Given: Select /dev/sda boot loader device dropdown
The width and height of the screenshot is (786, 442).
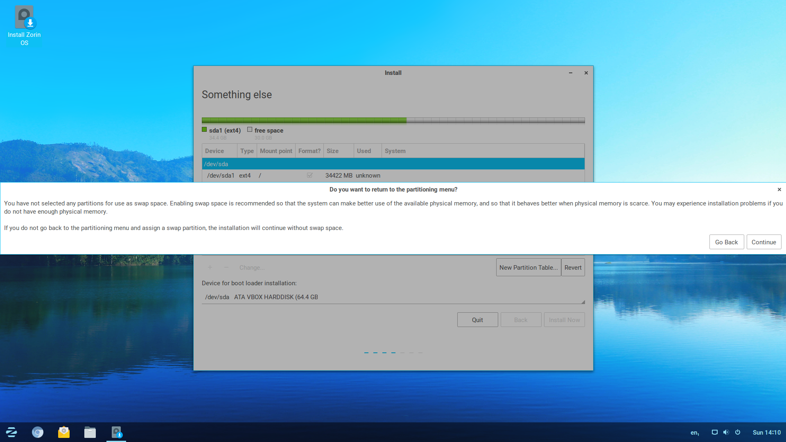Looking at the screenshot, I should click(x=393, y=296).
